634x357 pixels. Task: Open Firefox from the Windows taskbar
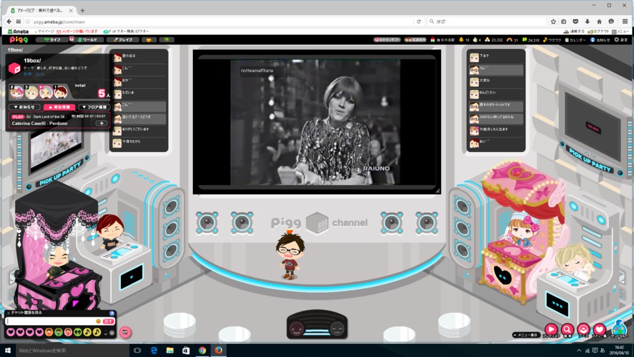click(x=219, y=350)
